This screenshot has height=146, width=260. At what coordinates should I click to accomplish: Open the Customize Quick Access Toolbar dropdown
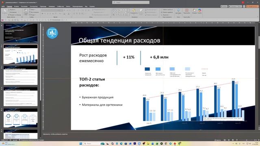click(66, 20)
